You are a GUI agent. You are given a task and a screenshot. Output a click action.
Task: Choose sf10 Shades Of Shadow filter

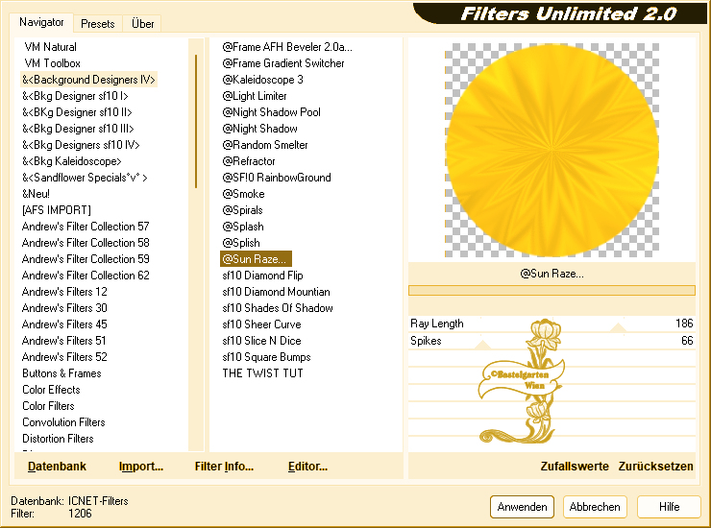tap(278, 308)
